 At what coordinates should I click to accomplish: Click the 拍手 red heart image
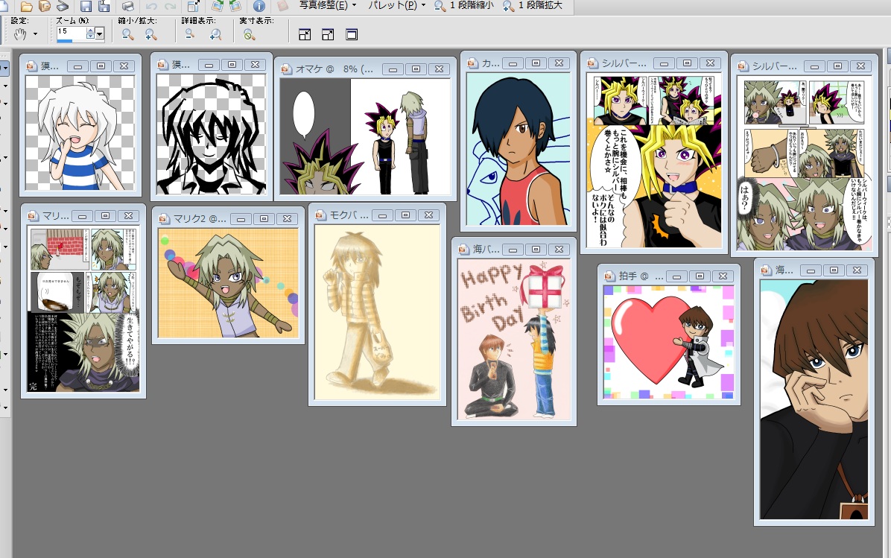(x=669, y=342)
